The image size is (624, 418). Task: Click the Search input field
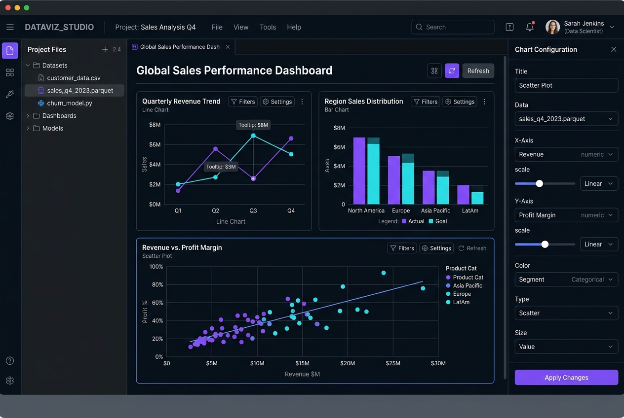[453, 27]
